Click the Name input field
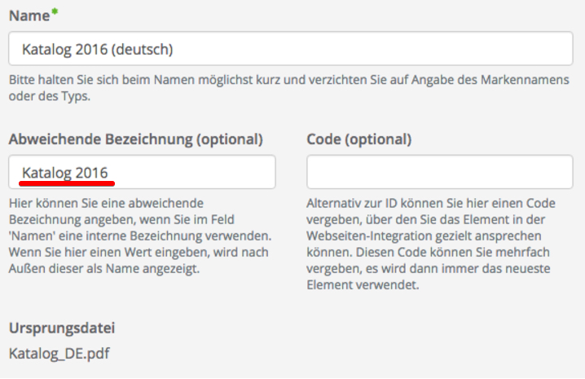The height and width of the screenshot is (379, 585). (291, 50)
